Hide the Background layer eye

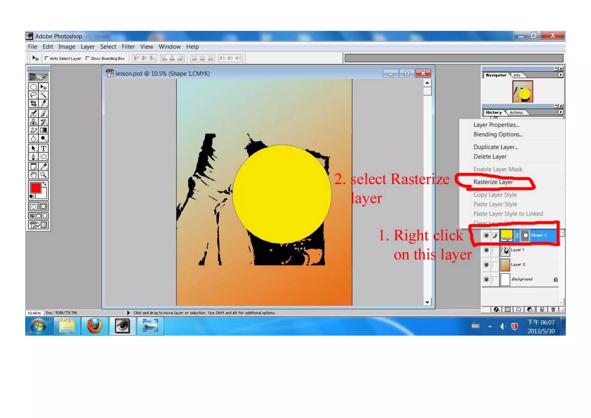(x=486, y=279)
